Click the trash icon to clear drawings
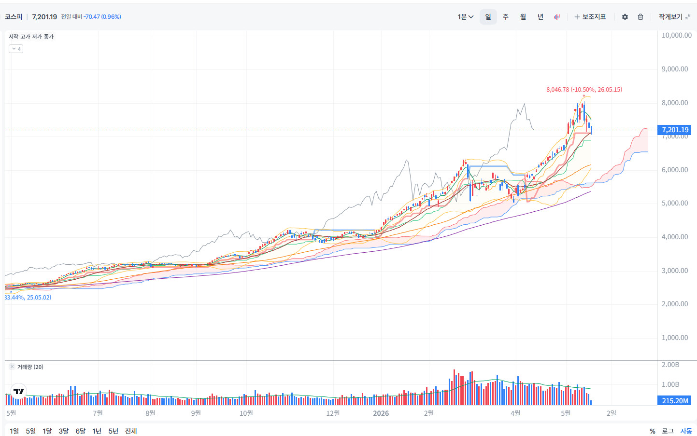 coord(640,17)
